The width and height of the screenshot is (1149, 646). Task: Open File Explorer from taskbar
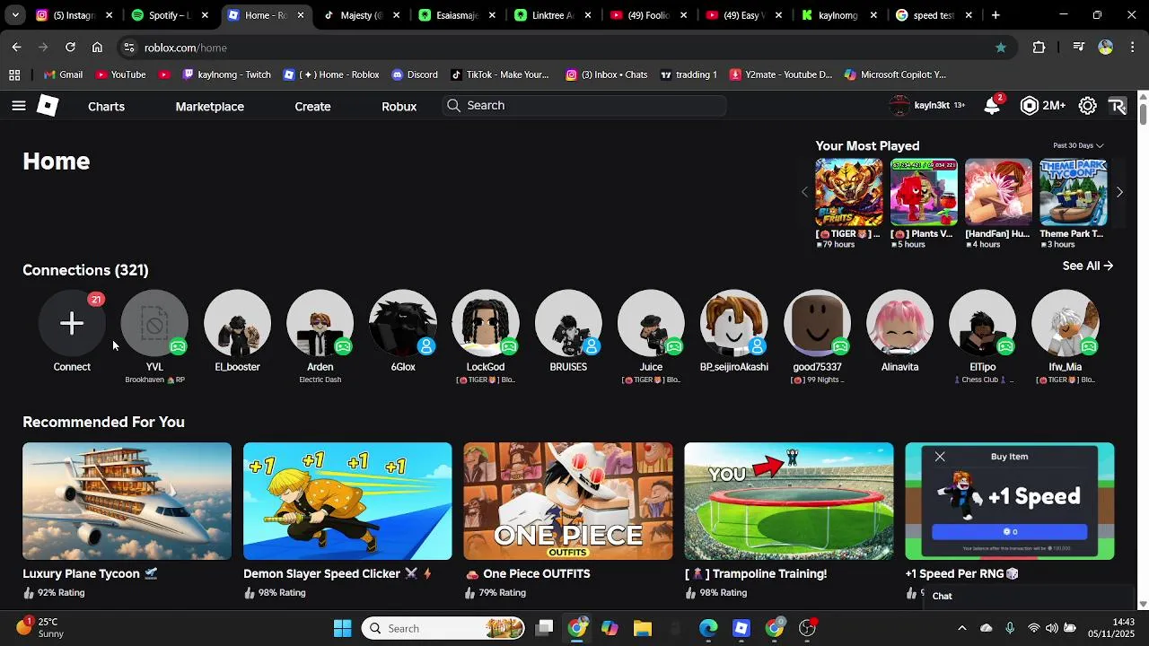click(643, 628)
